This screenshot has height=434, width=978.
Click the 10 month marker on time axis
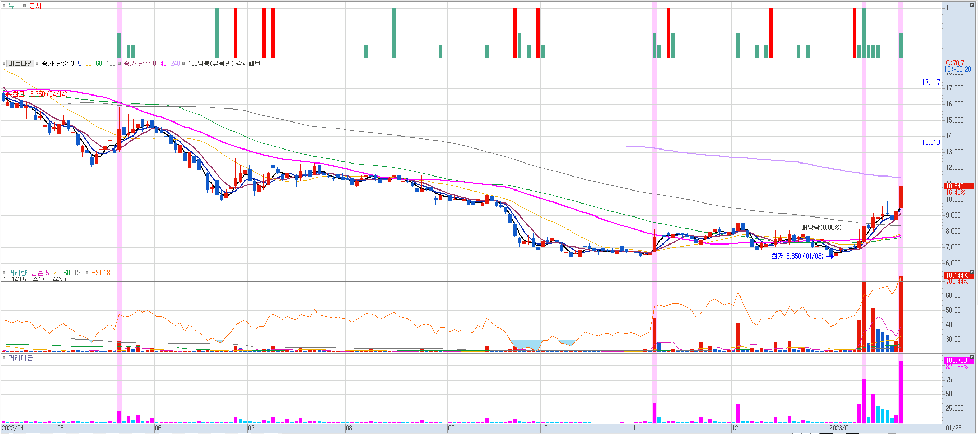[x=544, y=428]
